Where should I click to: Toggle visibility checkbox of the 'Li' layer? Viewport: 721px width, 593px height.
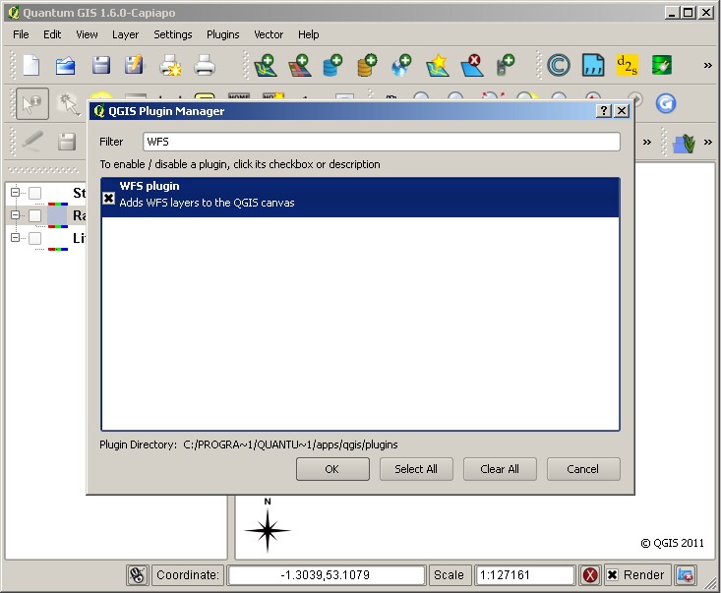(x=35, y=238)
